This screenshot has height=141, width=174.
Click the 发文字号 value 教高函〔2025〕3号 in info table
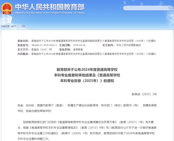point(42,49)
